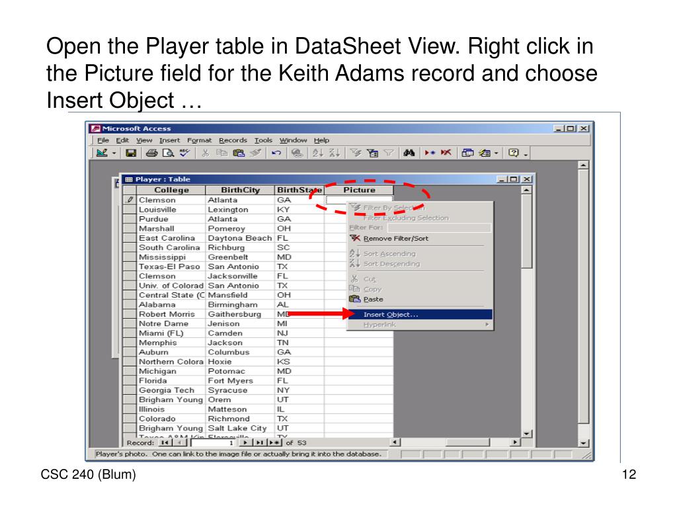Choose Sort Descending in context menu
This screenshot has height=508, width=677.
(x=420, y=264)
